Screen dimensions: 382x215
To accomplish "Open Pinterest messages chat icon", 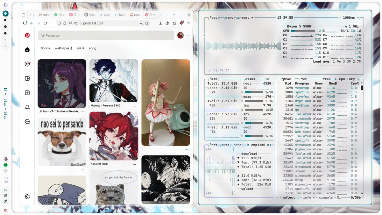I will coord(27,121).
